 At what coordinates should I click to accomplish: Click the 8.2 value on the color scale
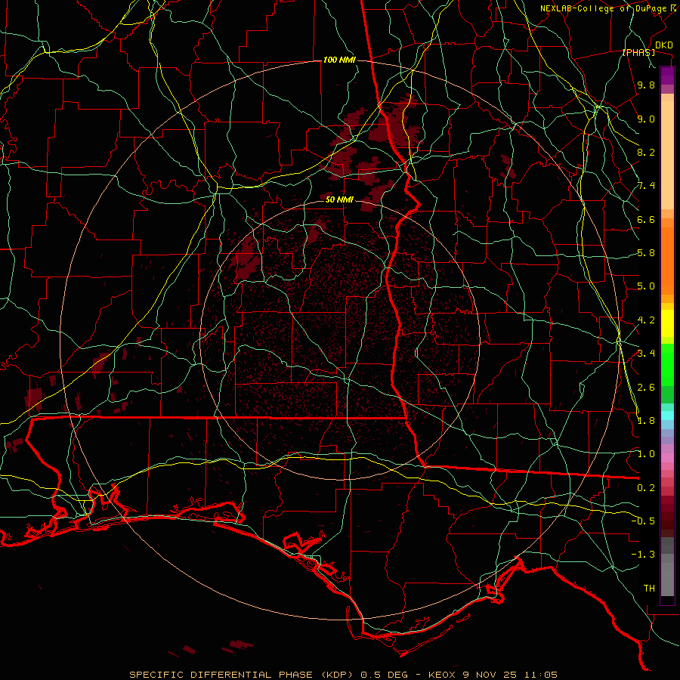coord(646,152)
